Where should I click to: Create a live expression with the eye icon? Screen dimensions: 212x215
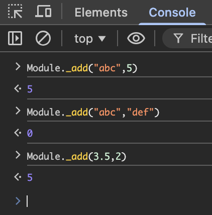coord(136,38)
